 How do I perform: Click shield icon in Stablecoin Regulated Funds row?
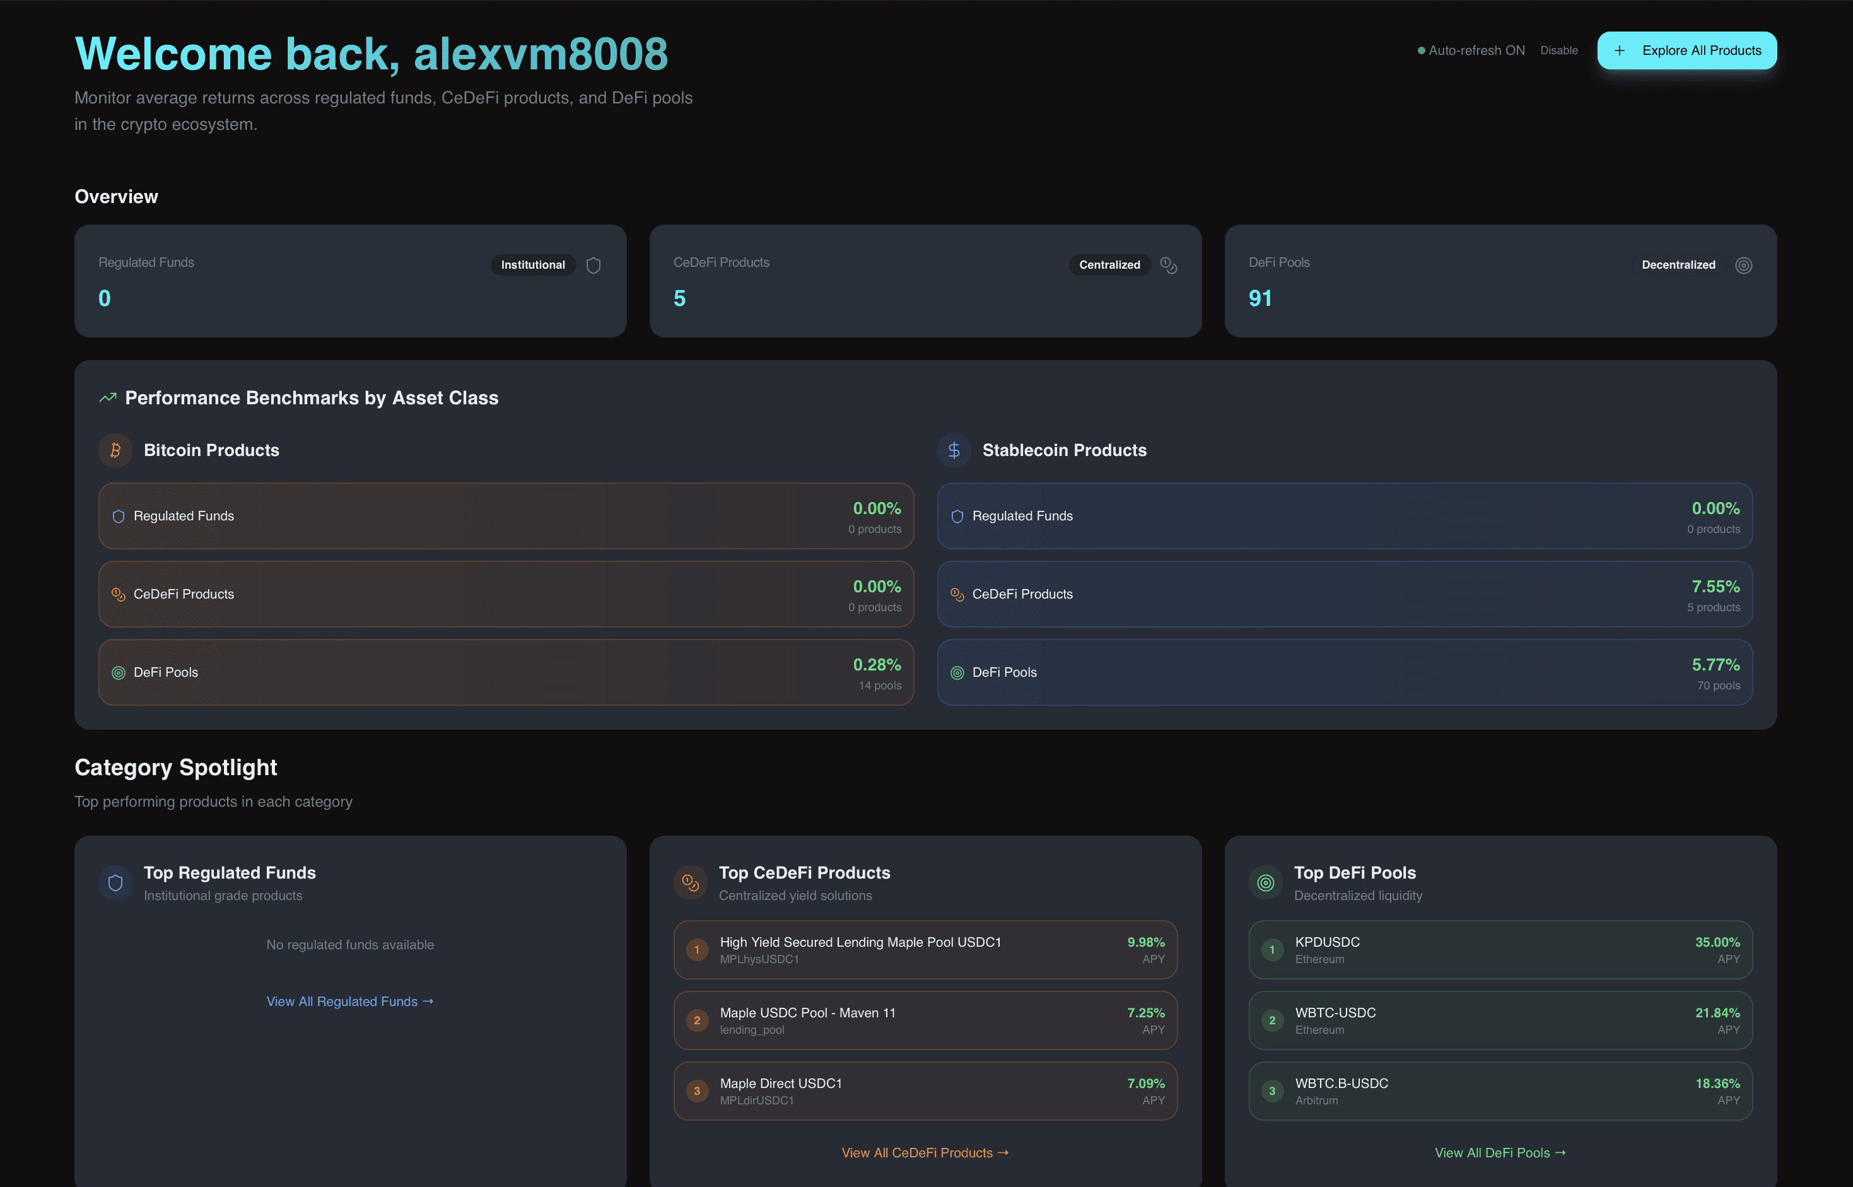point(957,517)
